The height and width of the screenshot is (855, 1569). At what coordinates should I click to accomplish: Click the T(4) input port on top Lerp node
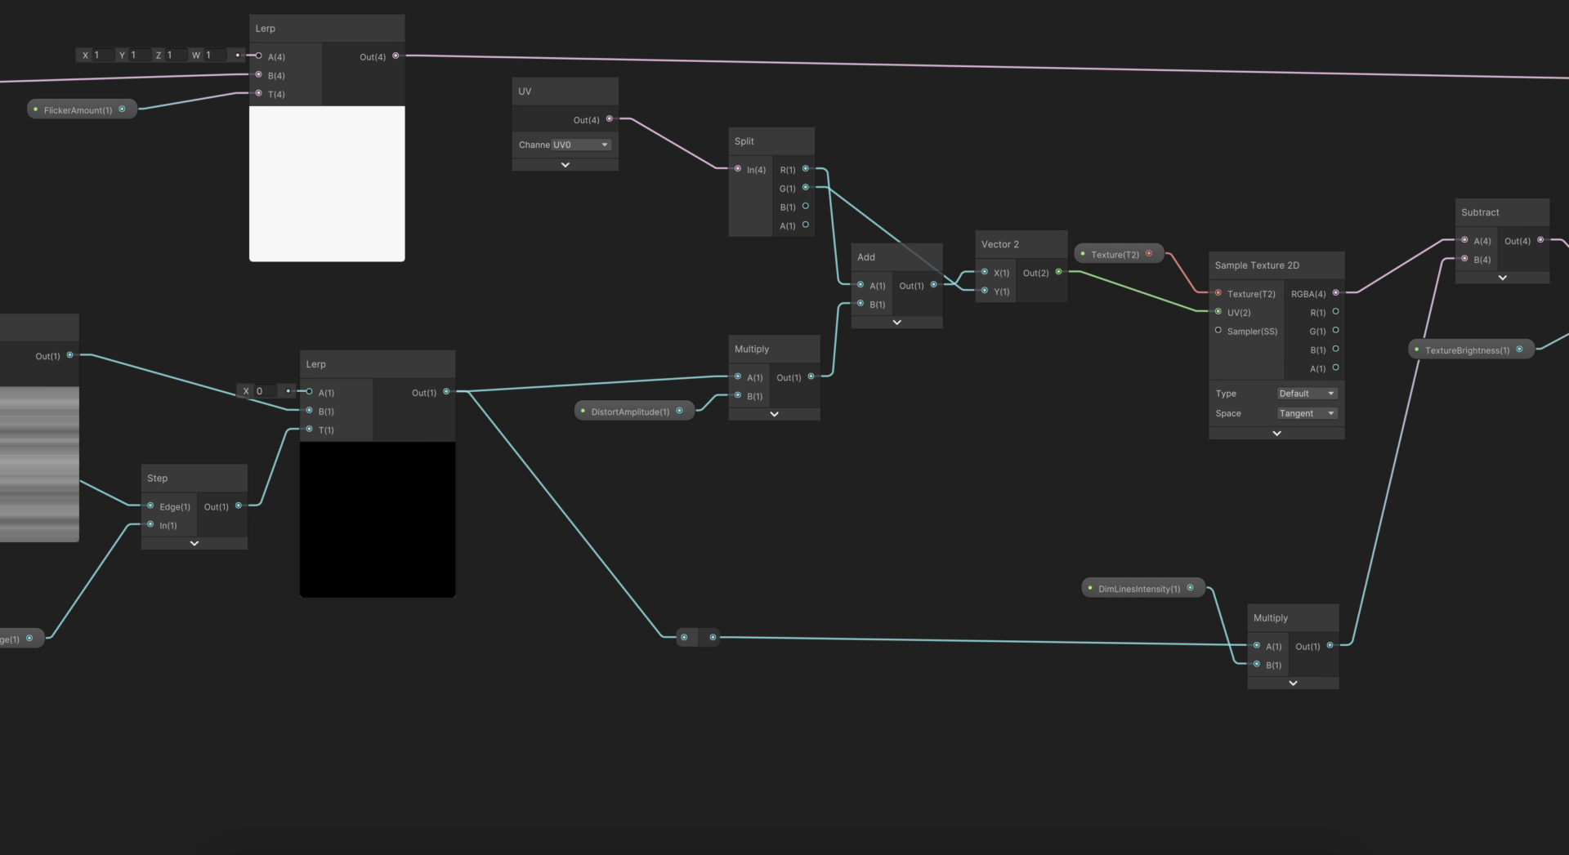[258, 94]
